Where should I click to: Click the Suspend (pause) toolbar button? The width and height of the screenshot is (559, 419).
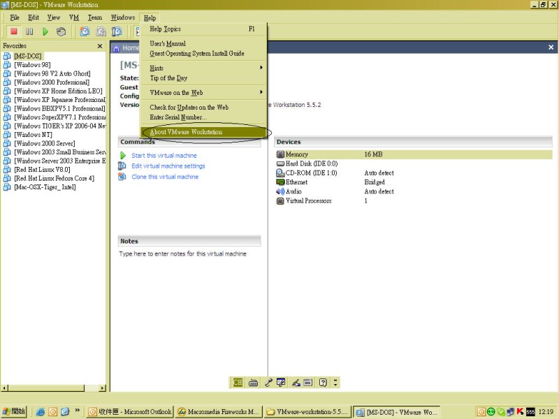(x=29, y=31)
